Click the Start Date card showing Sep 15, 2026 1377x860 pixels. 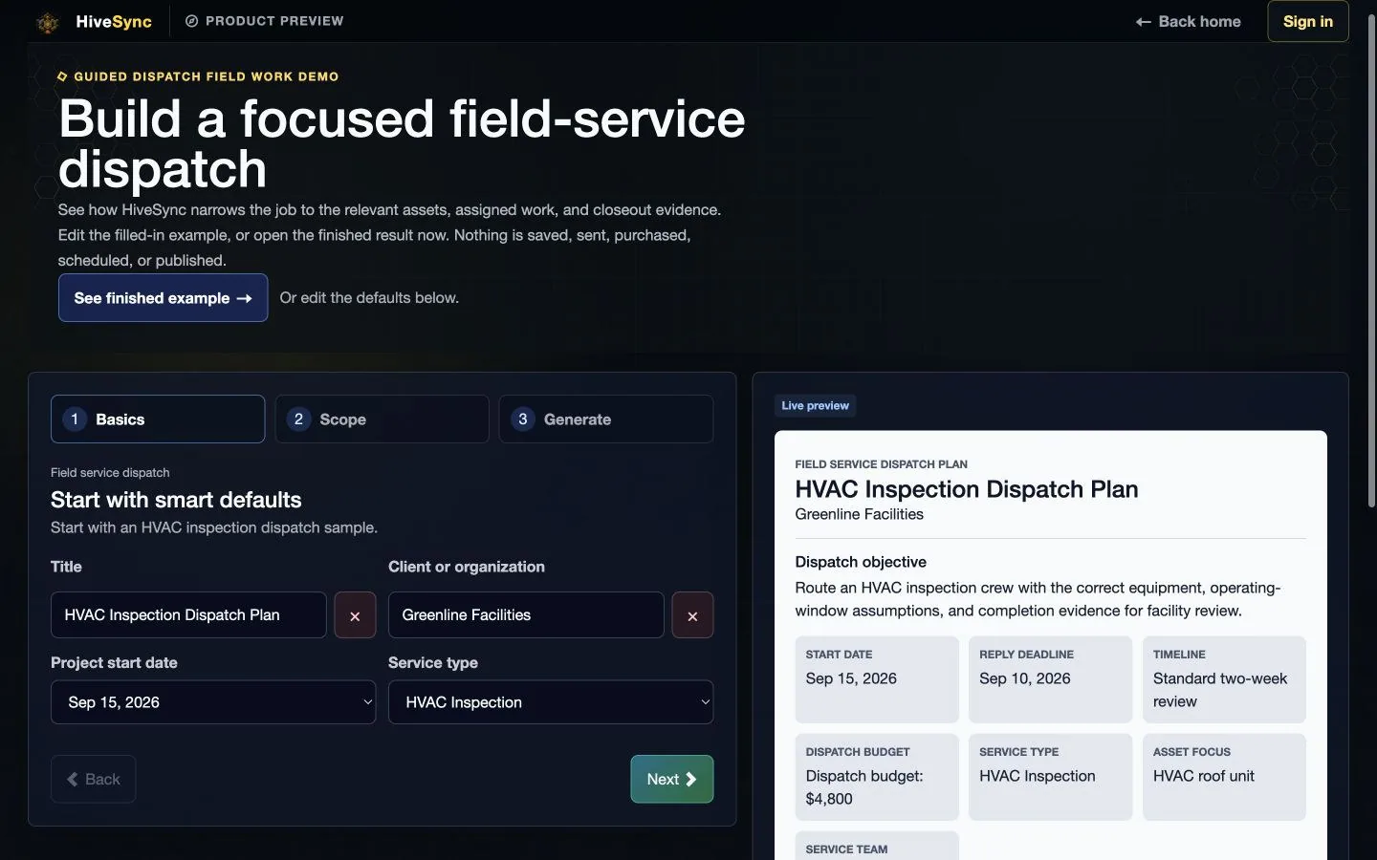click(x=877, y=679)
